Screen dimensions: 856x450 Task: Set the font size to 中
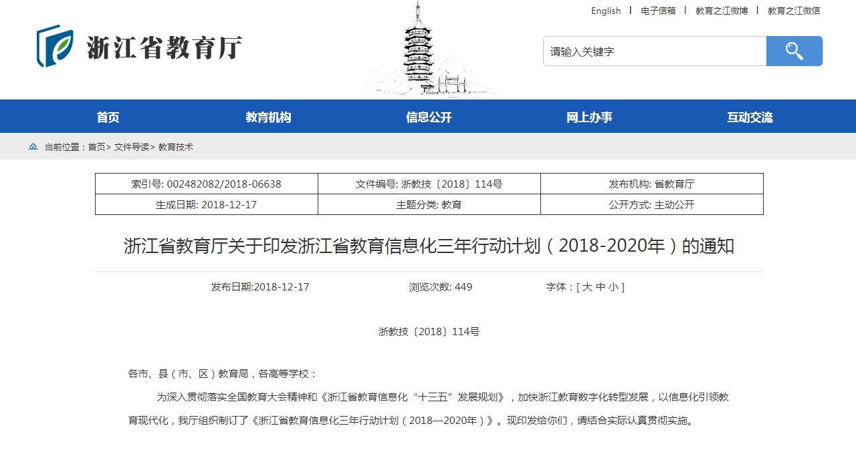point(601,287)
